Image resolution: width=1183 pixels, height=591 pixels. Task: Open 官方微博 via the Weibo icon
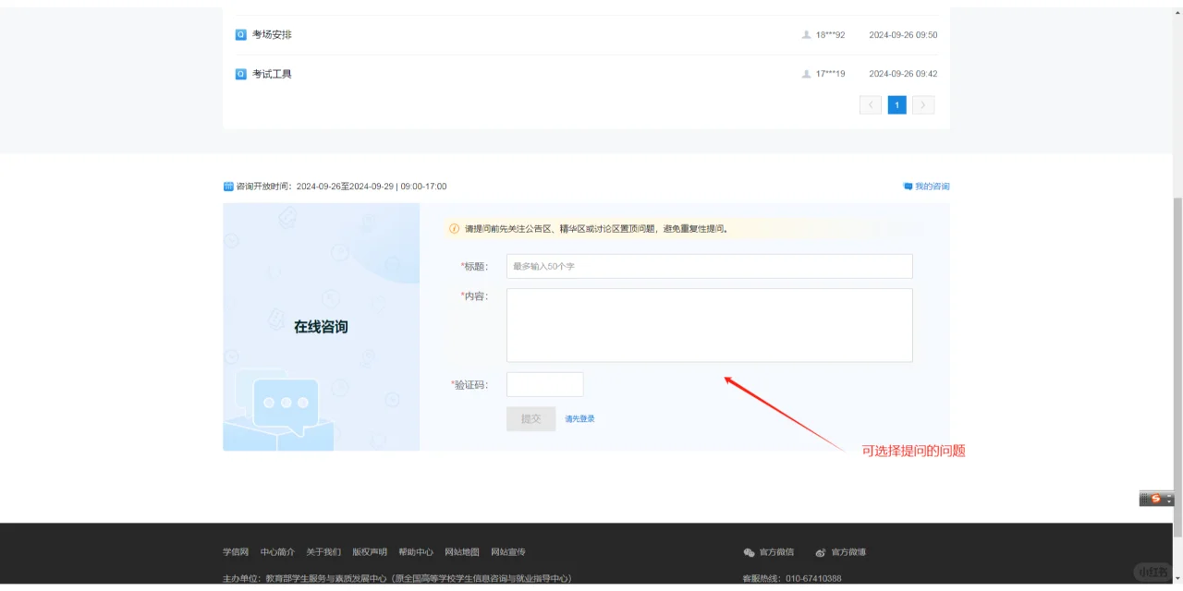[x=820, y=551]
